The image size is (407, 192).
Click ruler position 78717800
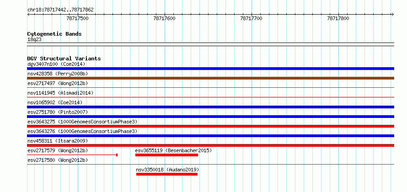338,18
